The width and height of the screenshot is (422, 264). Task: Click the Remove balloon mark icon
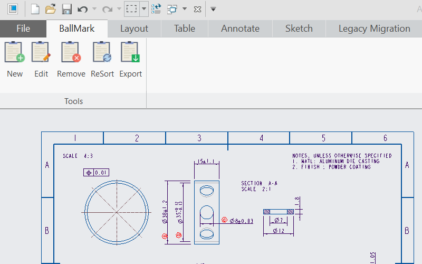(71, 53)
